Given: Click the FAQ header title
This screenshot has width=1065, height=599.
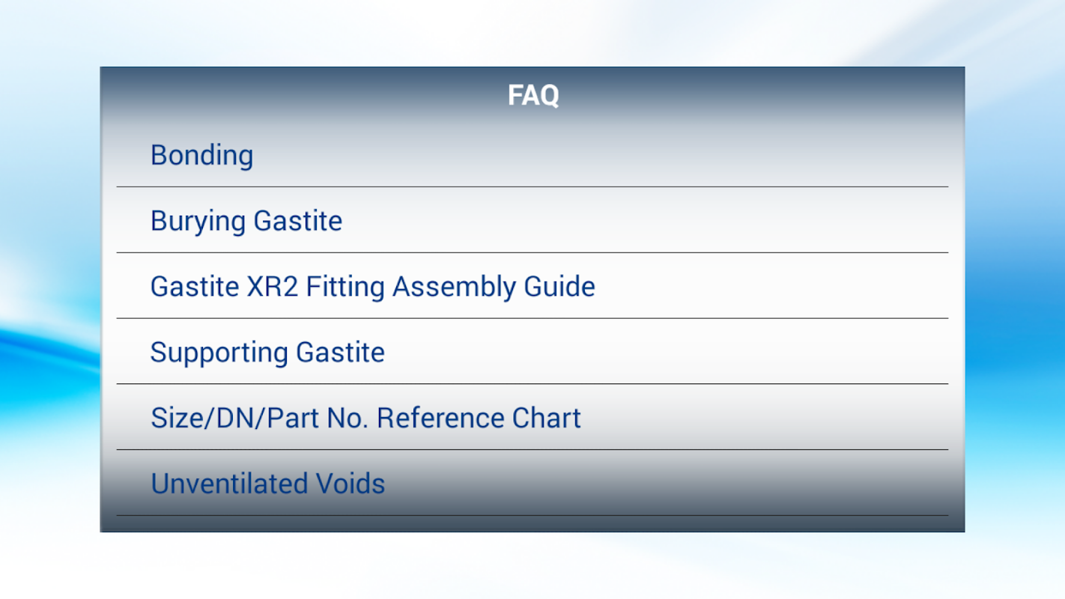Looking at the screenshot, I should coord(532,95).
